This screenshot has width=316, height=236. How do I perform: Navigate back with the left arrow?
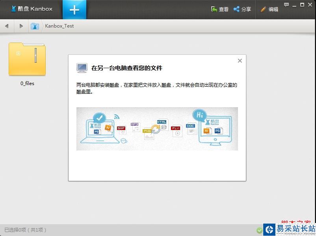tap(7, 26)
